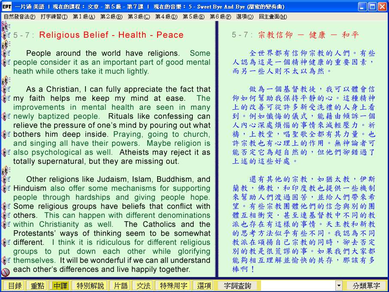Click the 分類單字 categorized vocabulary button
Image resolution: width=389 pixels, height=292 pixels.
pyautogui.click(x=366, y=286)
